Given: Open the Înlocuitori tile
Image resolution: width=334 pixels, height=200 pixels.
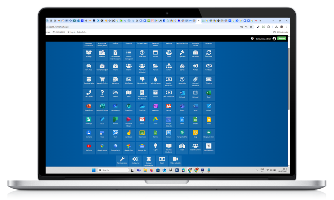Looking at the screenshot, I should 209,55.
